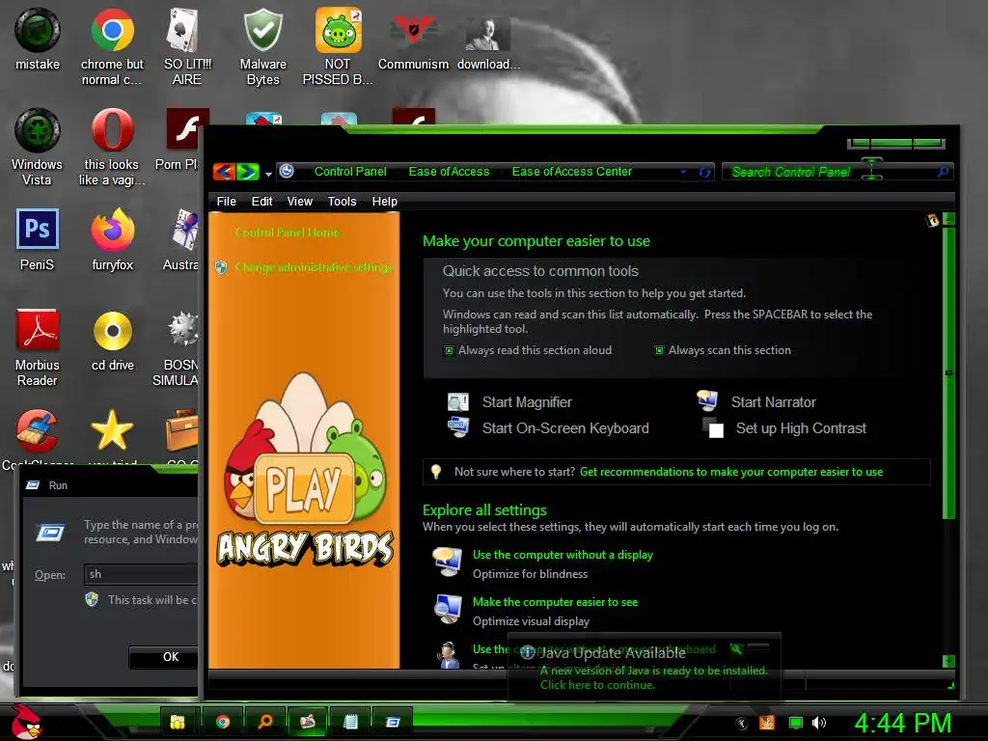
Task: Click the Start Narrator icon
Action: coord(707,399)
